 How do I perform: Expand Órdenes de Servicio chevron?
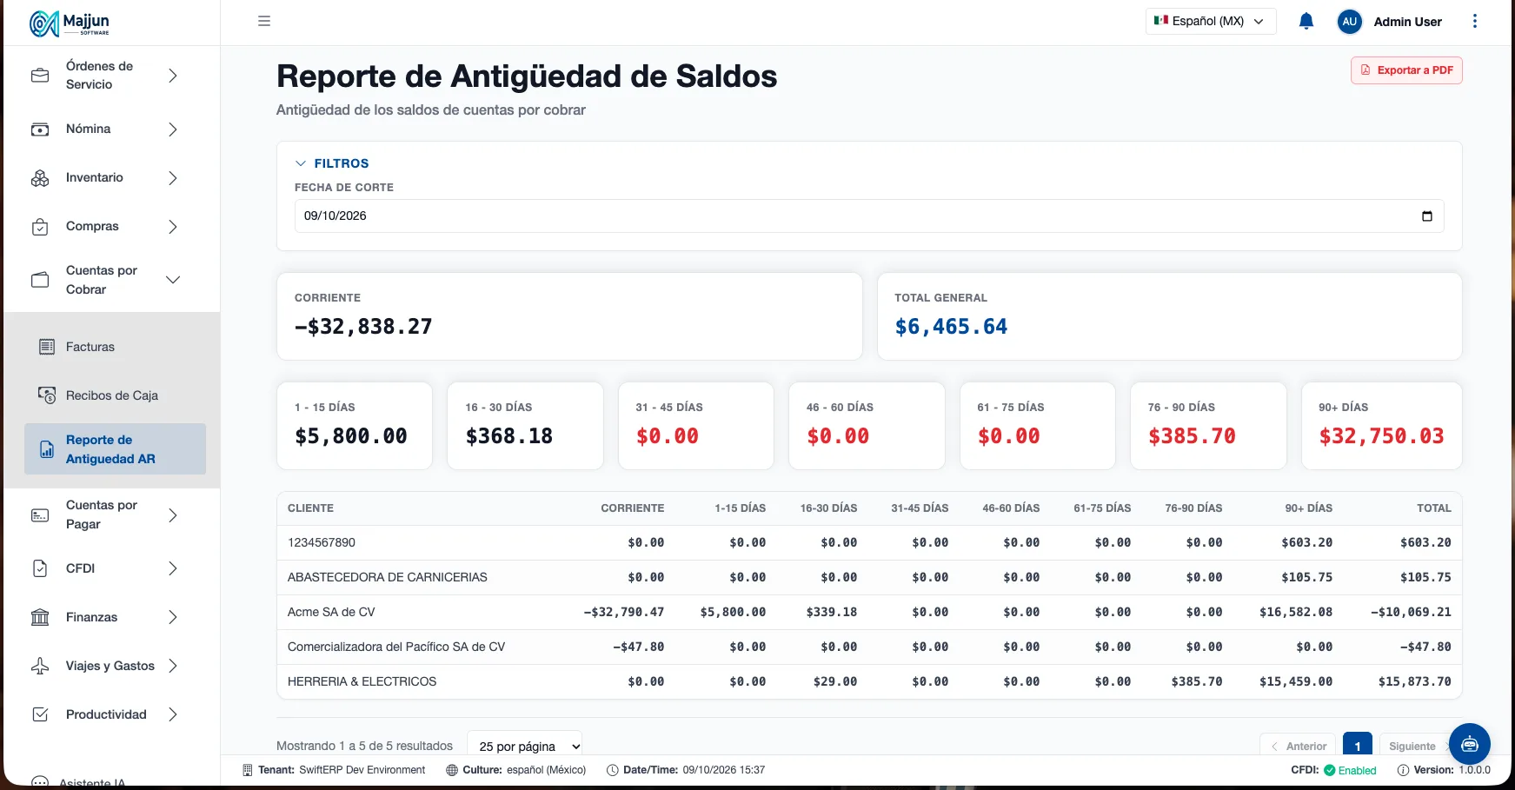tap(173, 76)
